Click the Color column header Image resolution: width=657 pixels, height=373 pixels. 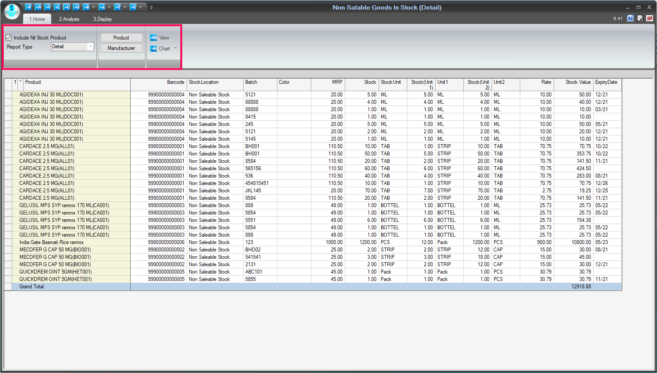click(x=294, y=85)
